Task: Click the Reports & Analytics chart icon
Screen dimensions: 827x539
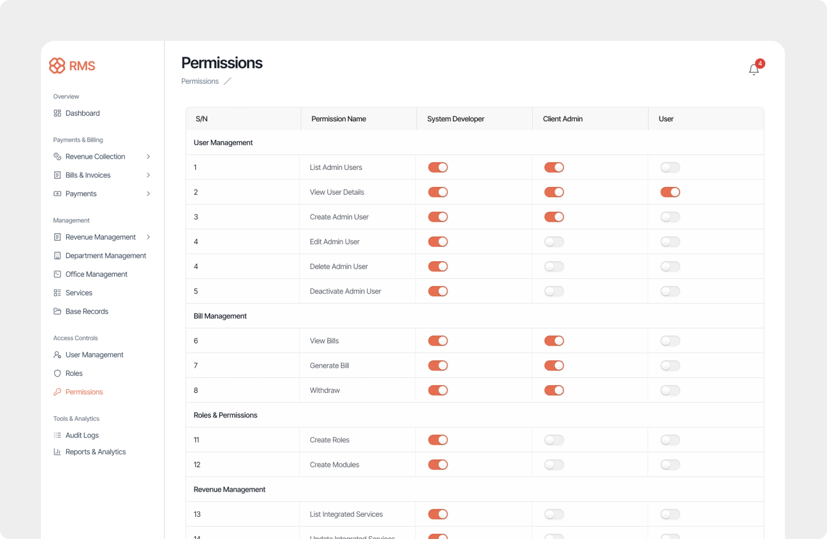Action: pyautogui.click(x=57, y=452)
